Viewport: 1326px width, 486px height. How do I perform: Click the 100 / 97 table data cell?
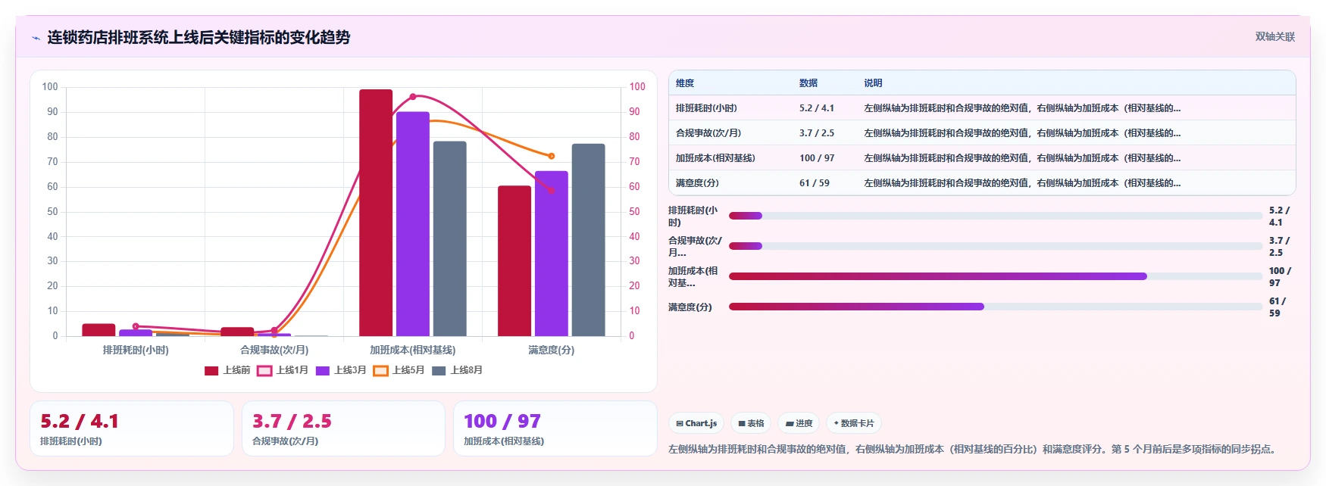tap(817, 158)
